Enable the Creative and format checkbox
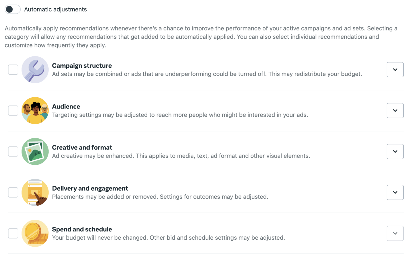The height and width of the screenshot is (257, 410). 13,151
